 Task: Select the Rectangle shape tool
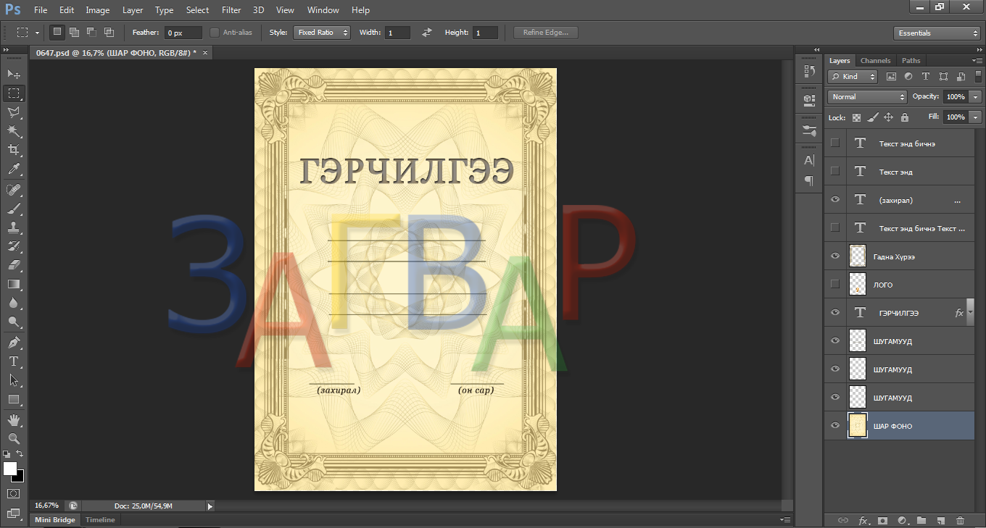click(13, 399)
